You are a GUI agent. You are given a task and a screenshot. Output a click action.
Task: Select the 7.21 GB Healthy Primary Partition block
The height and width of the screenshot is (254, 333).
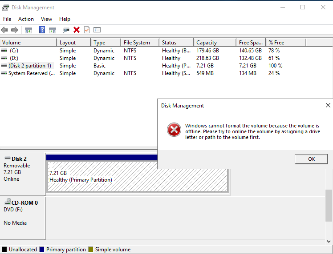138,176
